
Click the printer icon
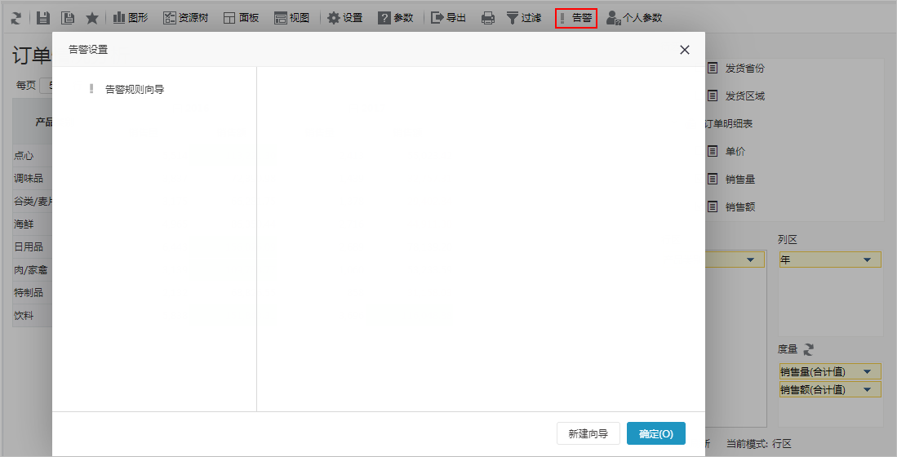[488, 18]
